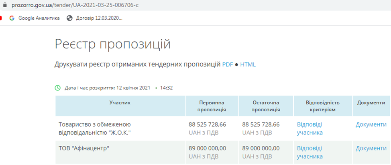391x165 pixels.
Task: Click the lock icon in the address bar
Action: tap(3, 5)
